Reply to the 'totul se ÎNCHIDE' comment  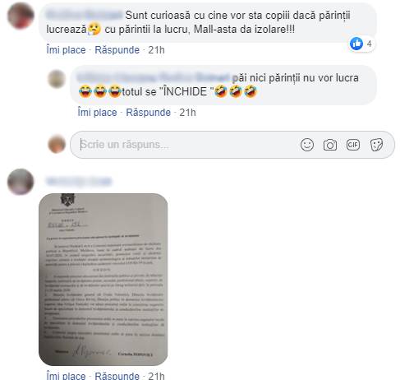[148, 113]
